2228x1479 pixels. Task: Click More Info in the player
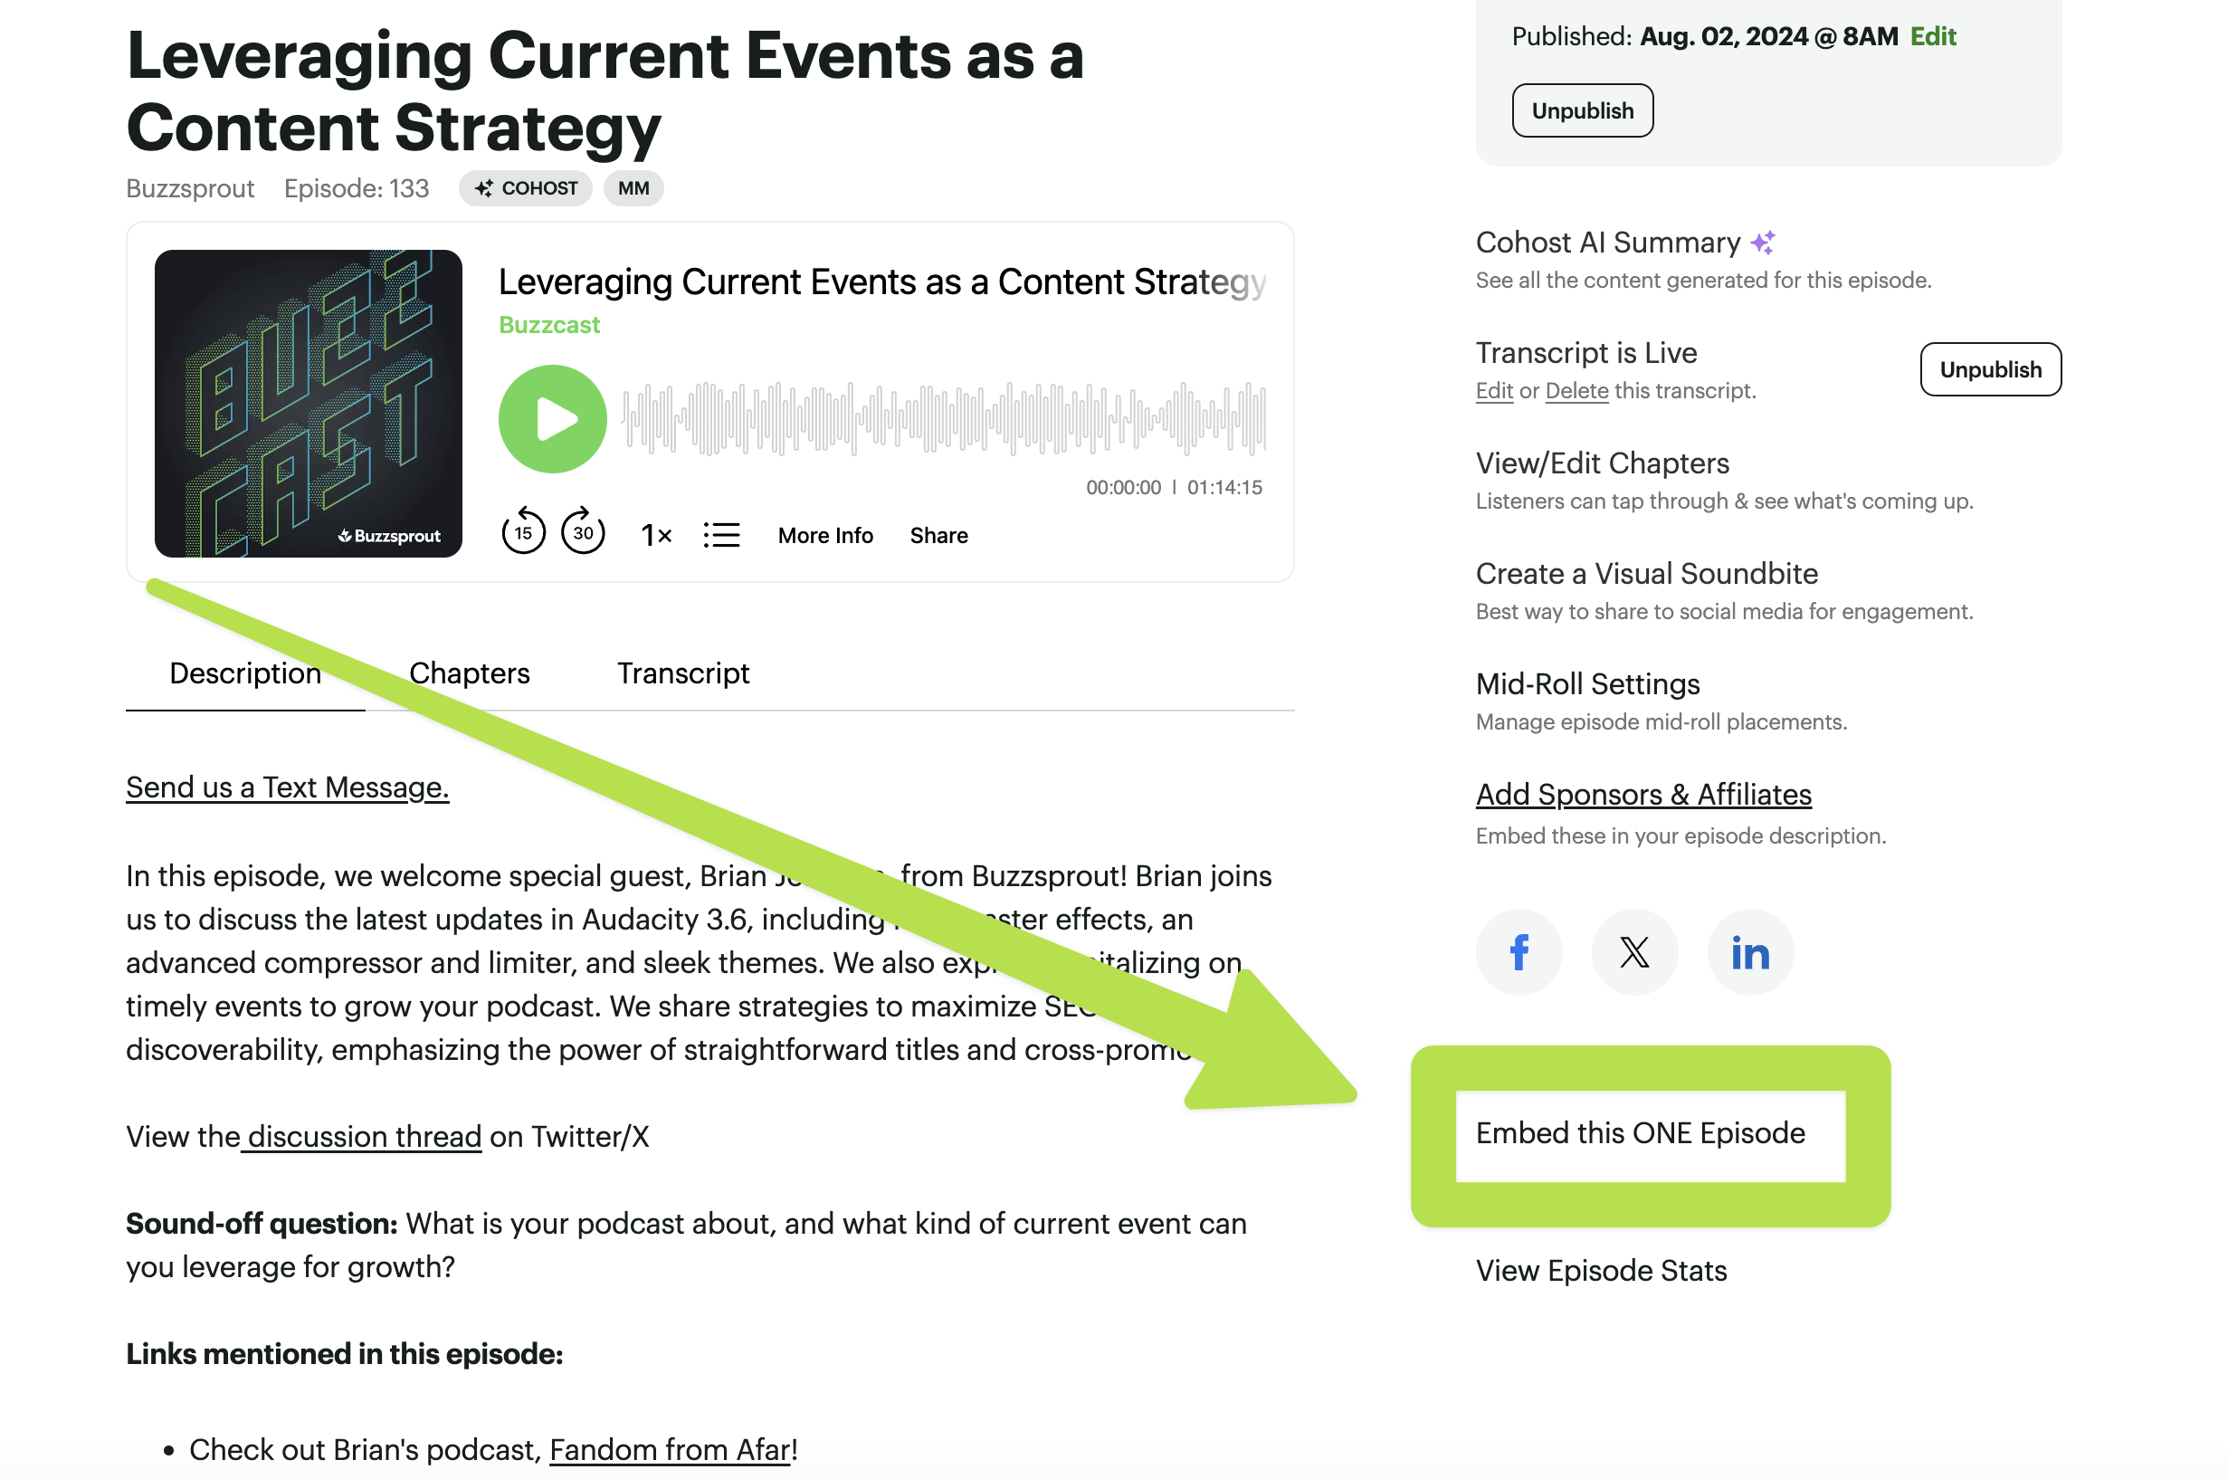pos(825,536)
